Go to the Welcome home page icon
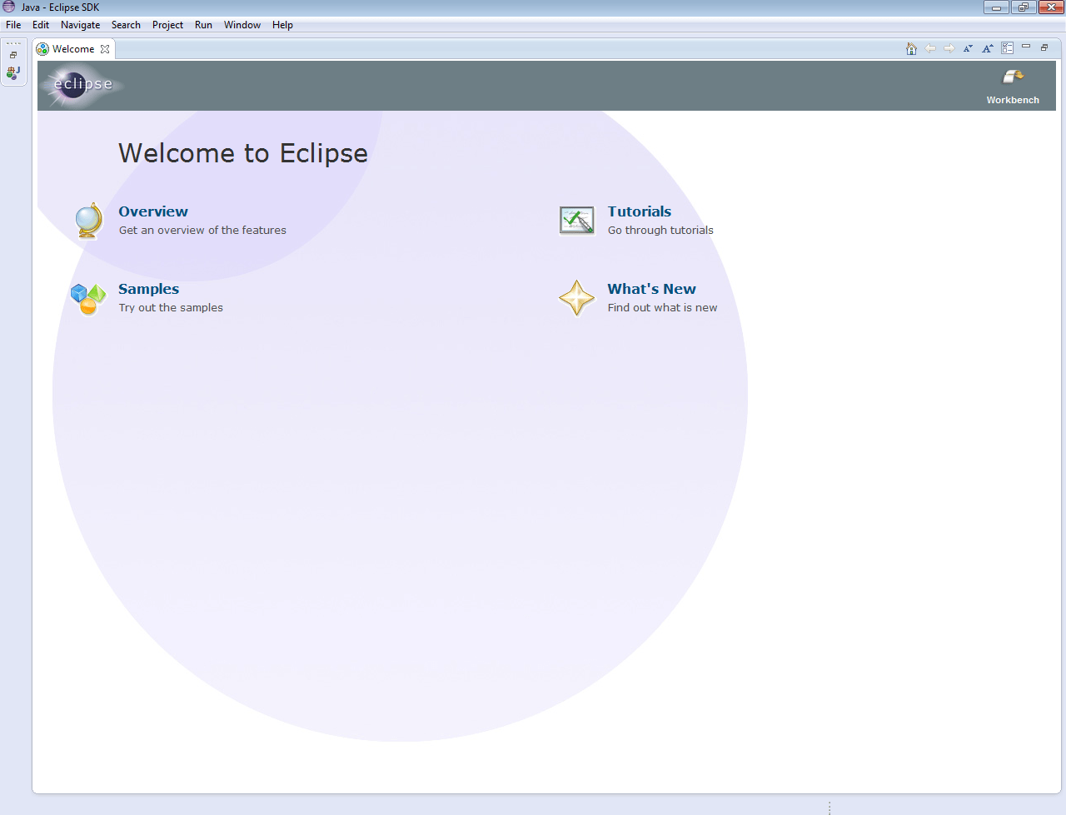1066x815 pixels. [911, 48]
